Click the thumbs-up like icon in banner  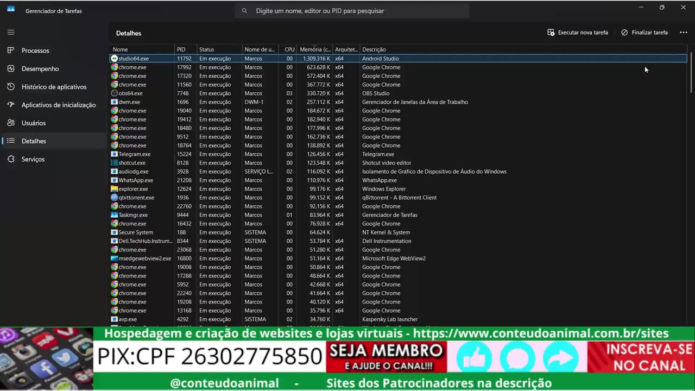(x=473, y=358)
